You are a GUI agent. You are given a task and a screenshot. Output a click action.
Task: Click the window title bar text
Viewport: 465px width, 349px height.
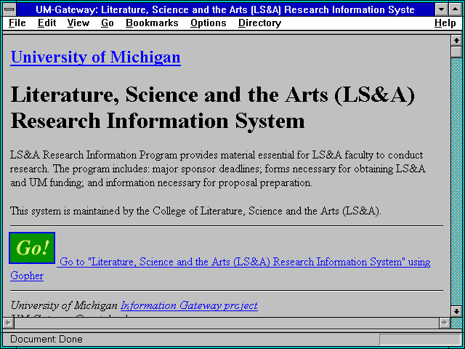coord(225,9)
